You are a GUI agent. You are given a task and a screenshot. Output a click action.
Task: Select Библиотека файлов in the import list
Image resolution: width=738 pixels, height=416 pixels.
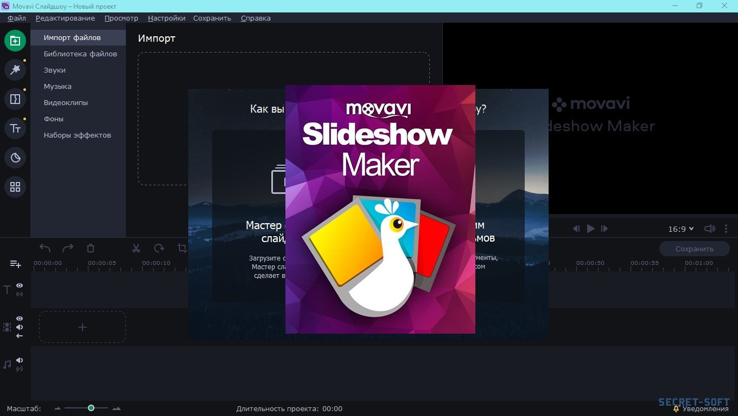click(80, 54)
